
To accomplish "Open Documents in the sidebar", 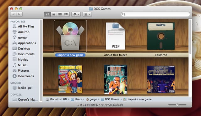I will [x=24, y=54].
